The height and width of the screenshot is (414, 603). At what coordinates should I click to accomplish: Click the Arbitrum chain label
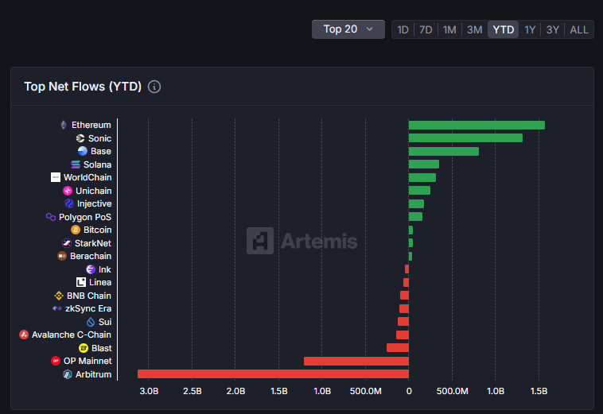pyautogui.click(x=93, y=374)
